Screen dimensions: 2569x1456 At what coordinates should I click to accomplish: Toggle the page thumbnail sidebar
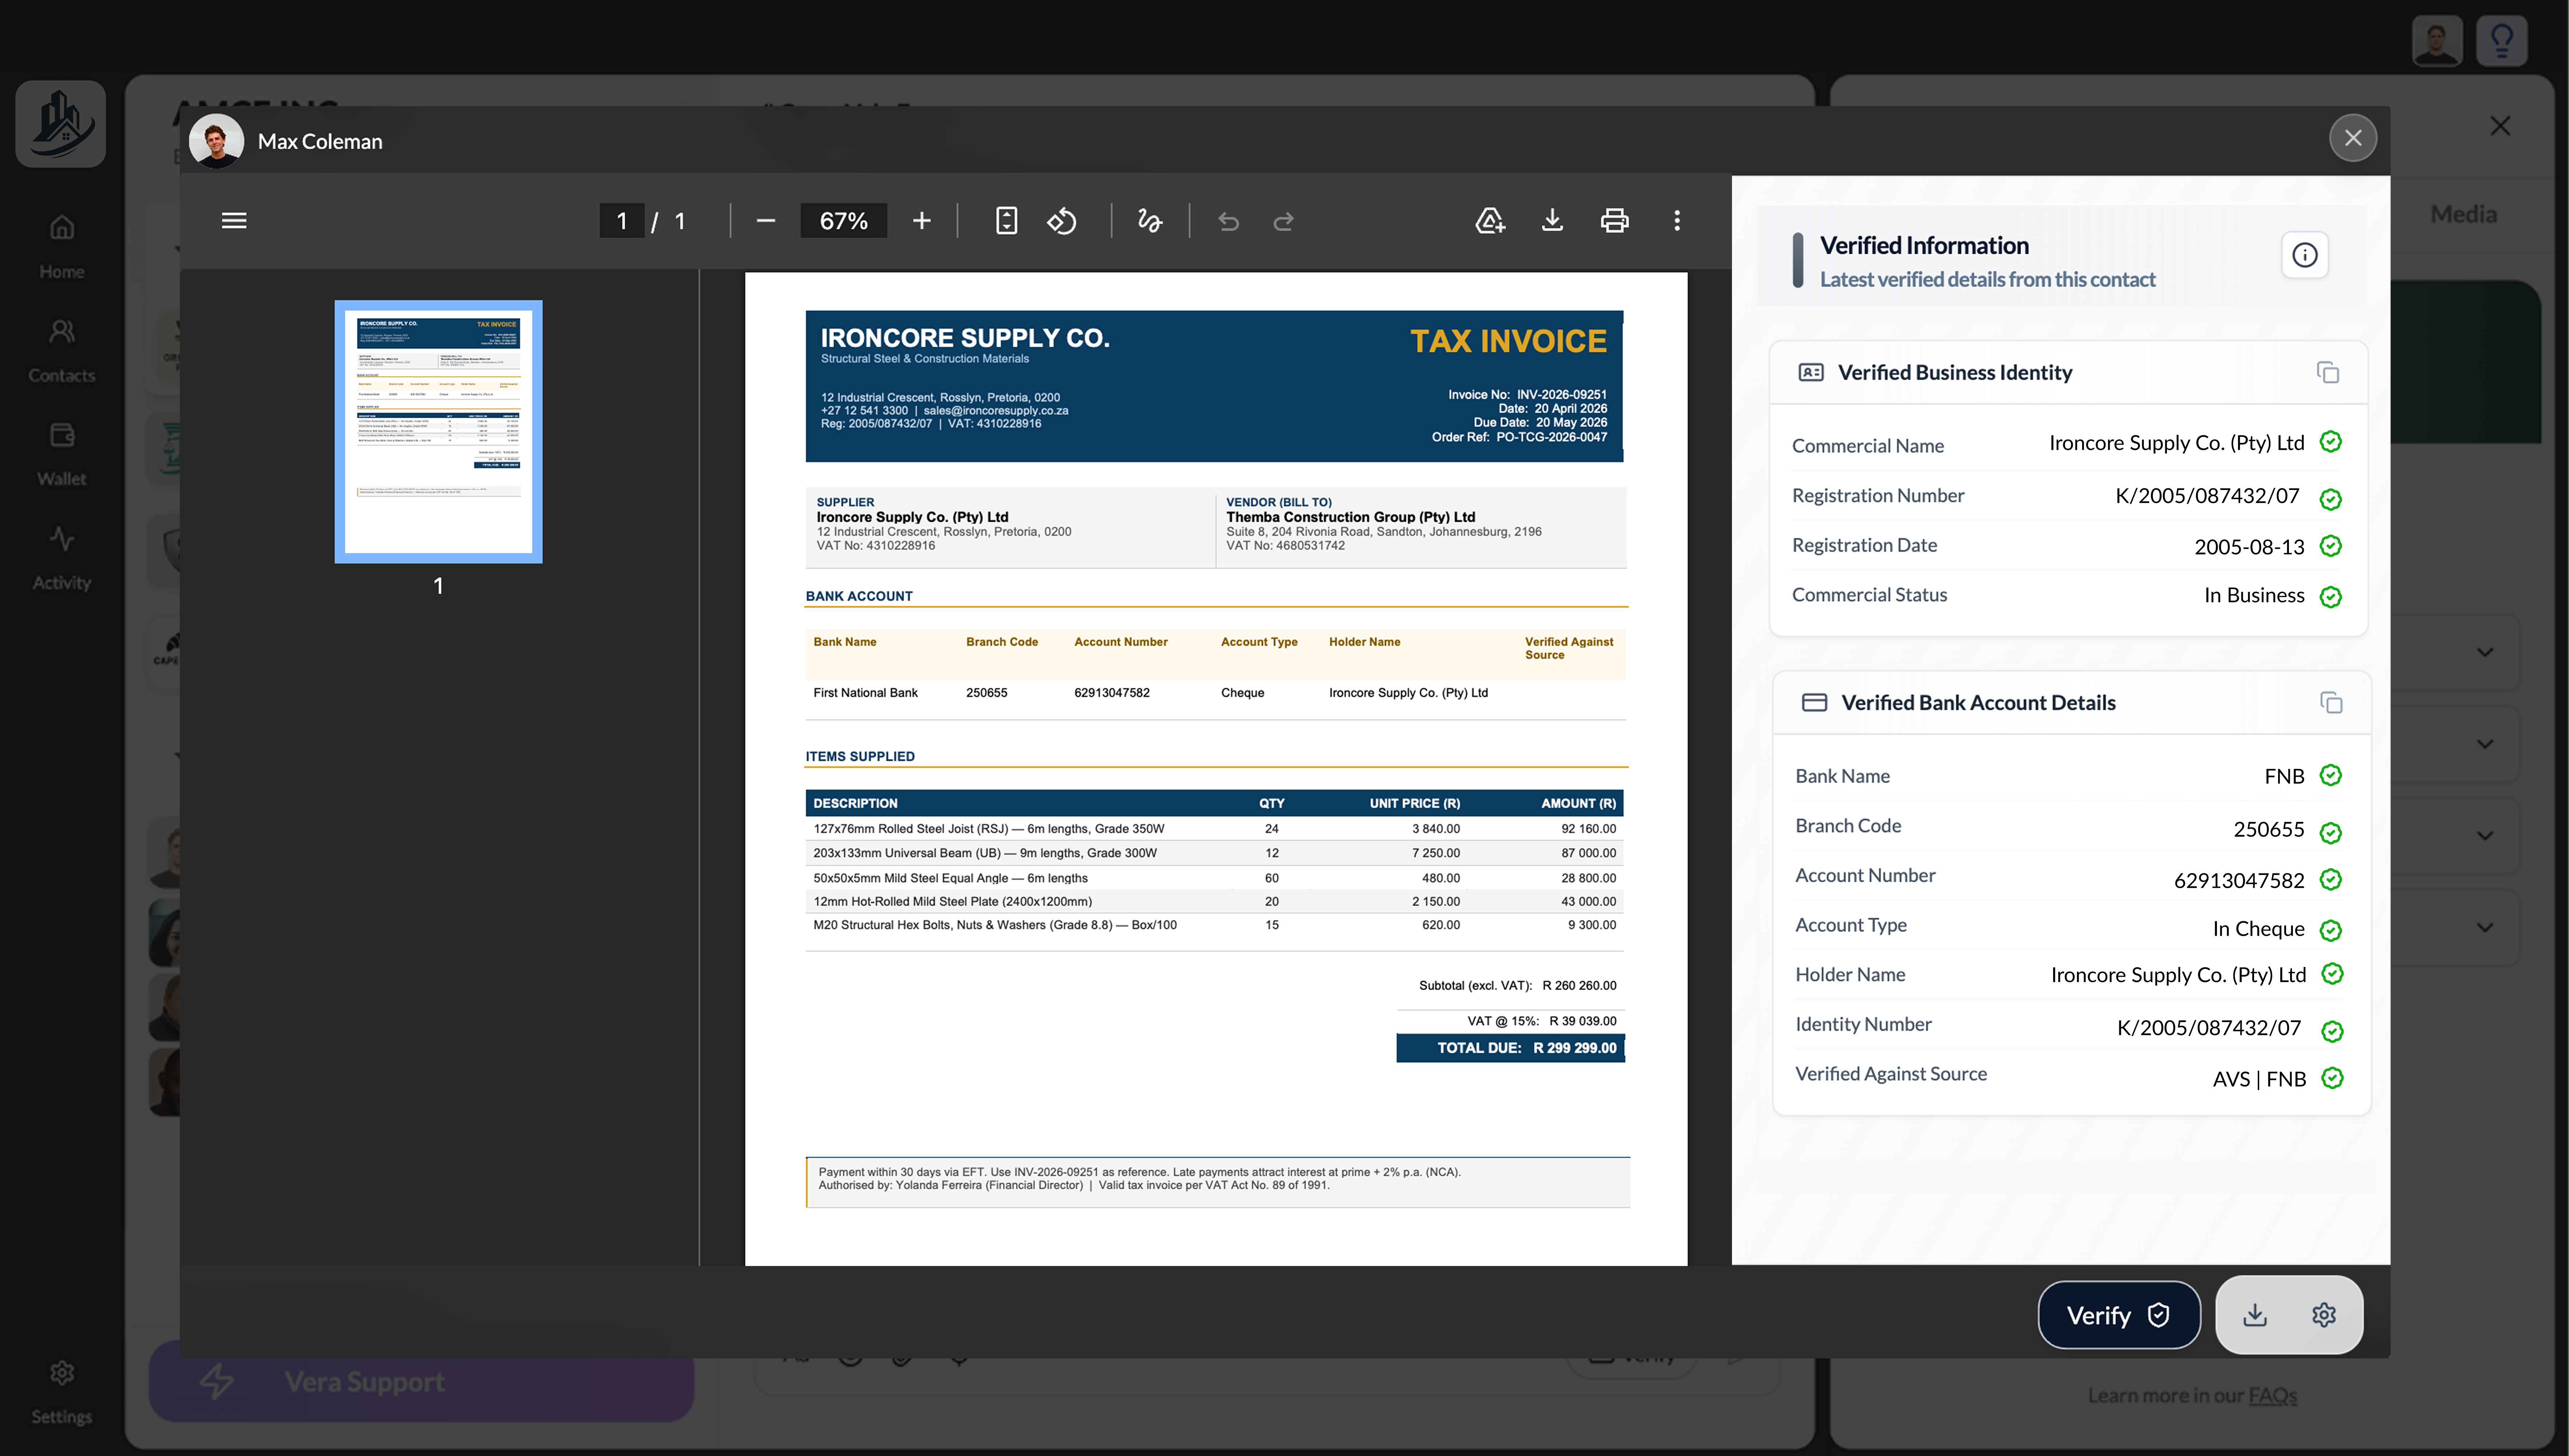[x=234, y=220]
